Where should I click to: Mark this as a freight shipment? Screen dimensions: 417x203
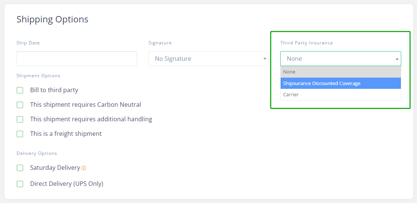pyautogui.click(x=20, y=134)
